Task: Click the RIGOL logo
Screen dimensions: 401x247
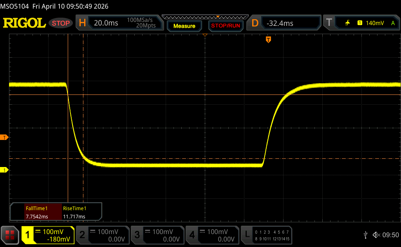Action: coord(24,23)
